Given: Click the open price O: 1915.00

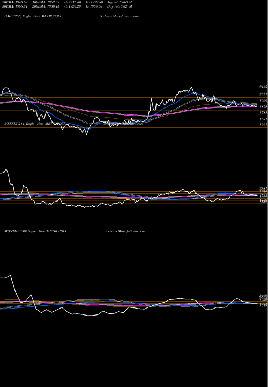Looking at the screenshot, I should pos(72,2).
